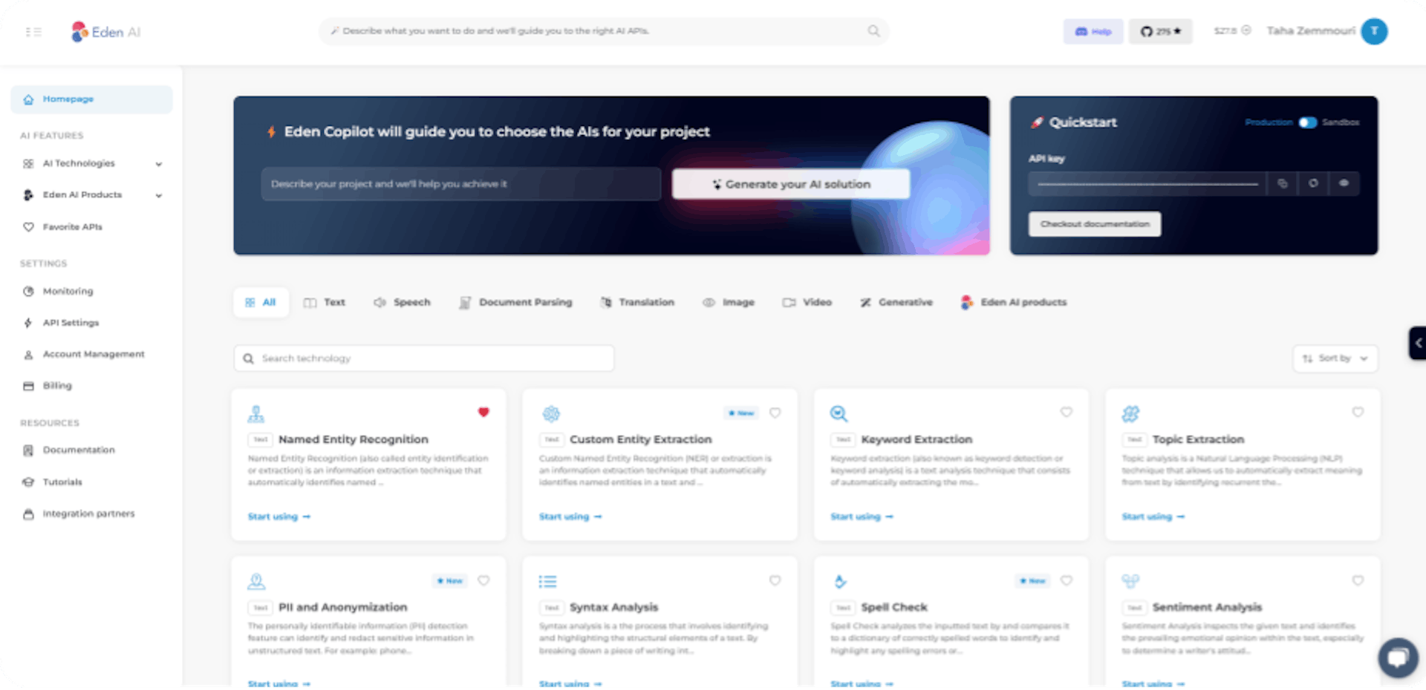Expand the AI Technologies menu
The height and width of the screenshot is (690, 1426).
[x=91, y=163]
